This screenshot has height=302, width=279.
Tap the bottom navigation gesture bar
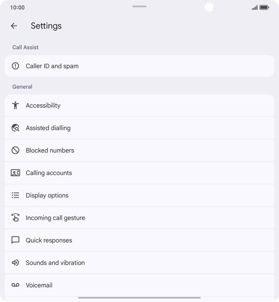[139, 298]
